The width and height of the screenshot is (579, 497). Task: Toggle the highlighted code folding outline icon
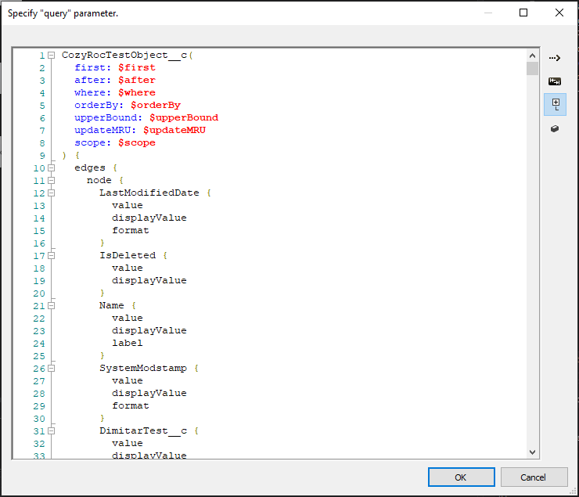[555, 104]
